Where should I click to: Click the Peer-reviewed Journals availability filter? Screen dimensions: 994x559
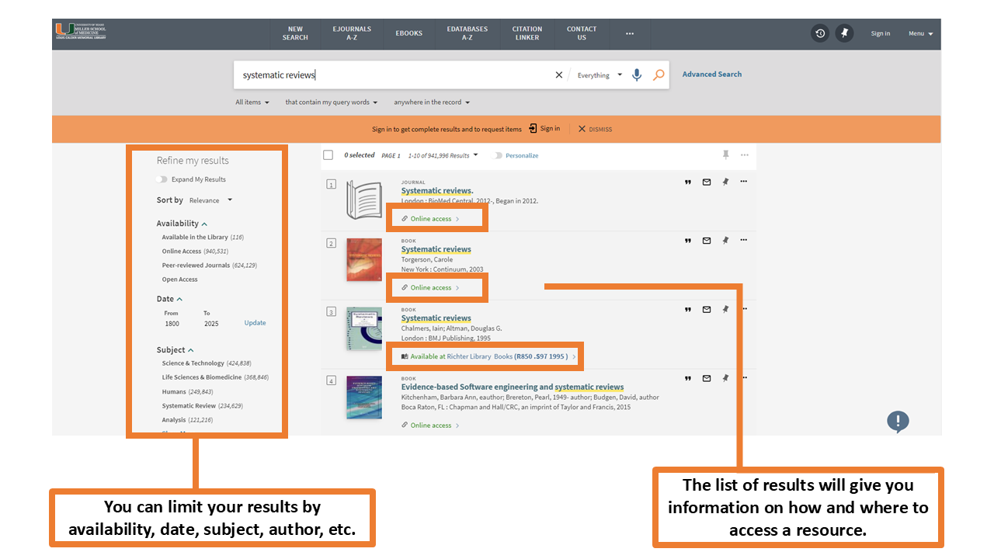(196, 266)
